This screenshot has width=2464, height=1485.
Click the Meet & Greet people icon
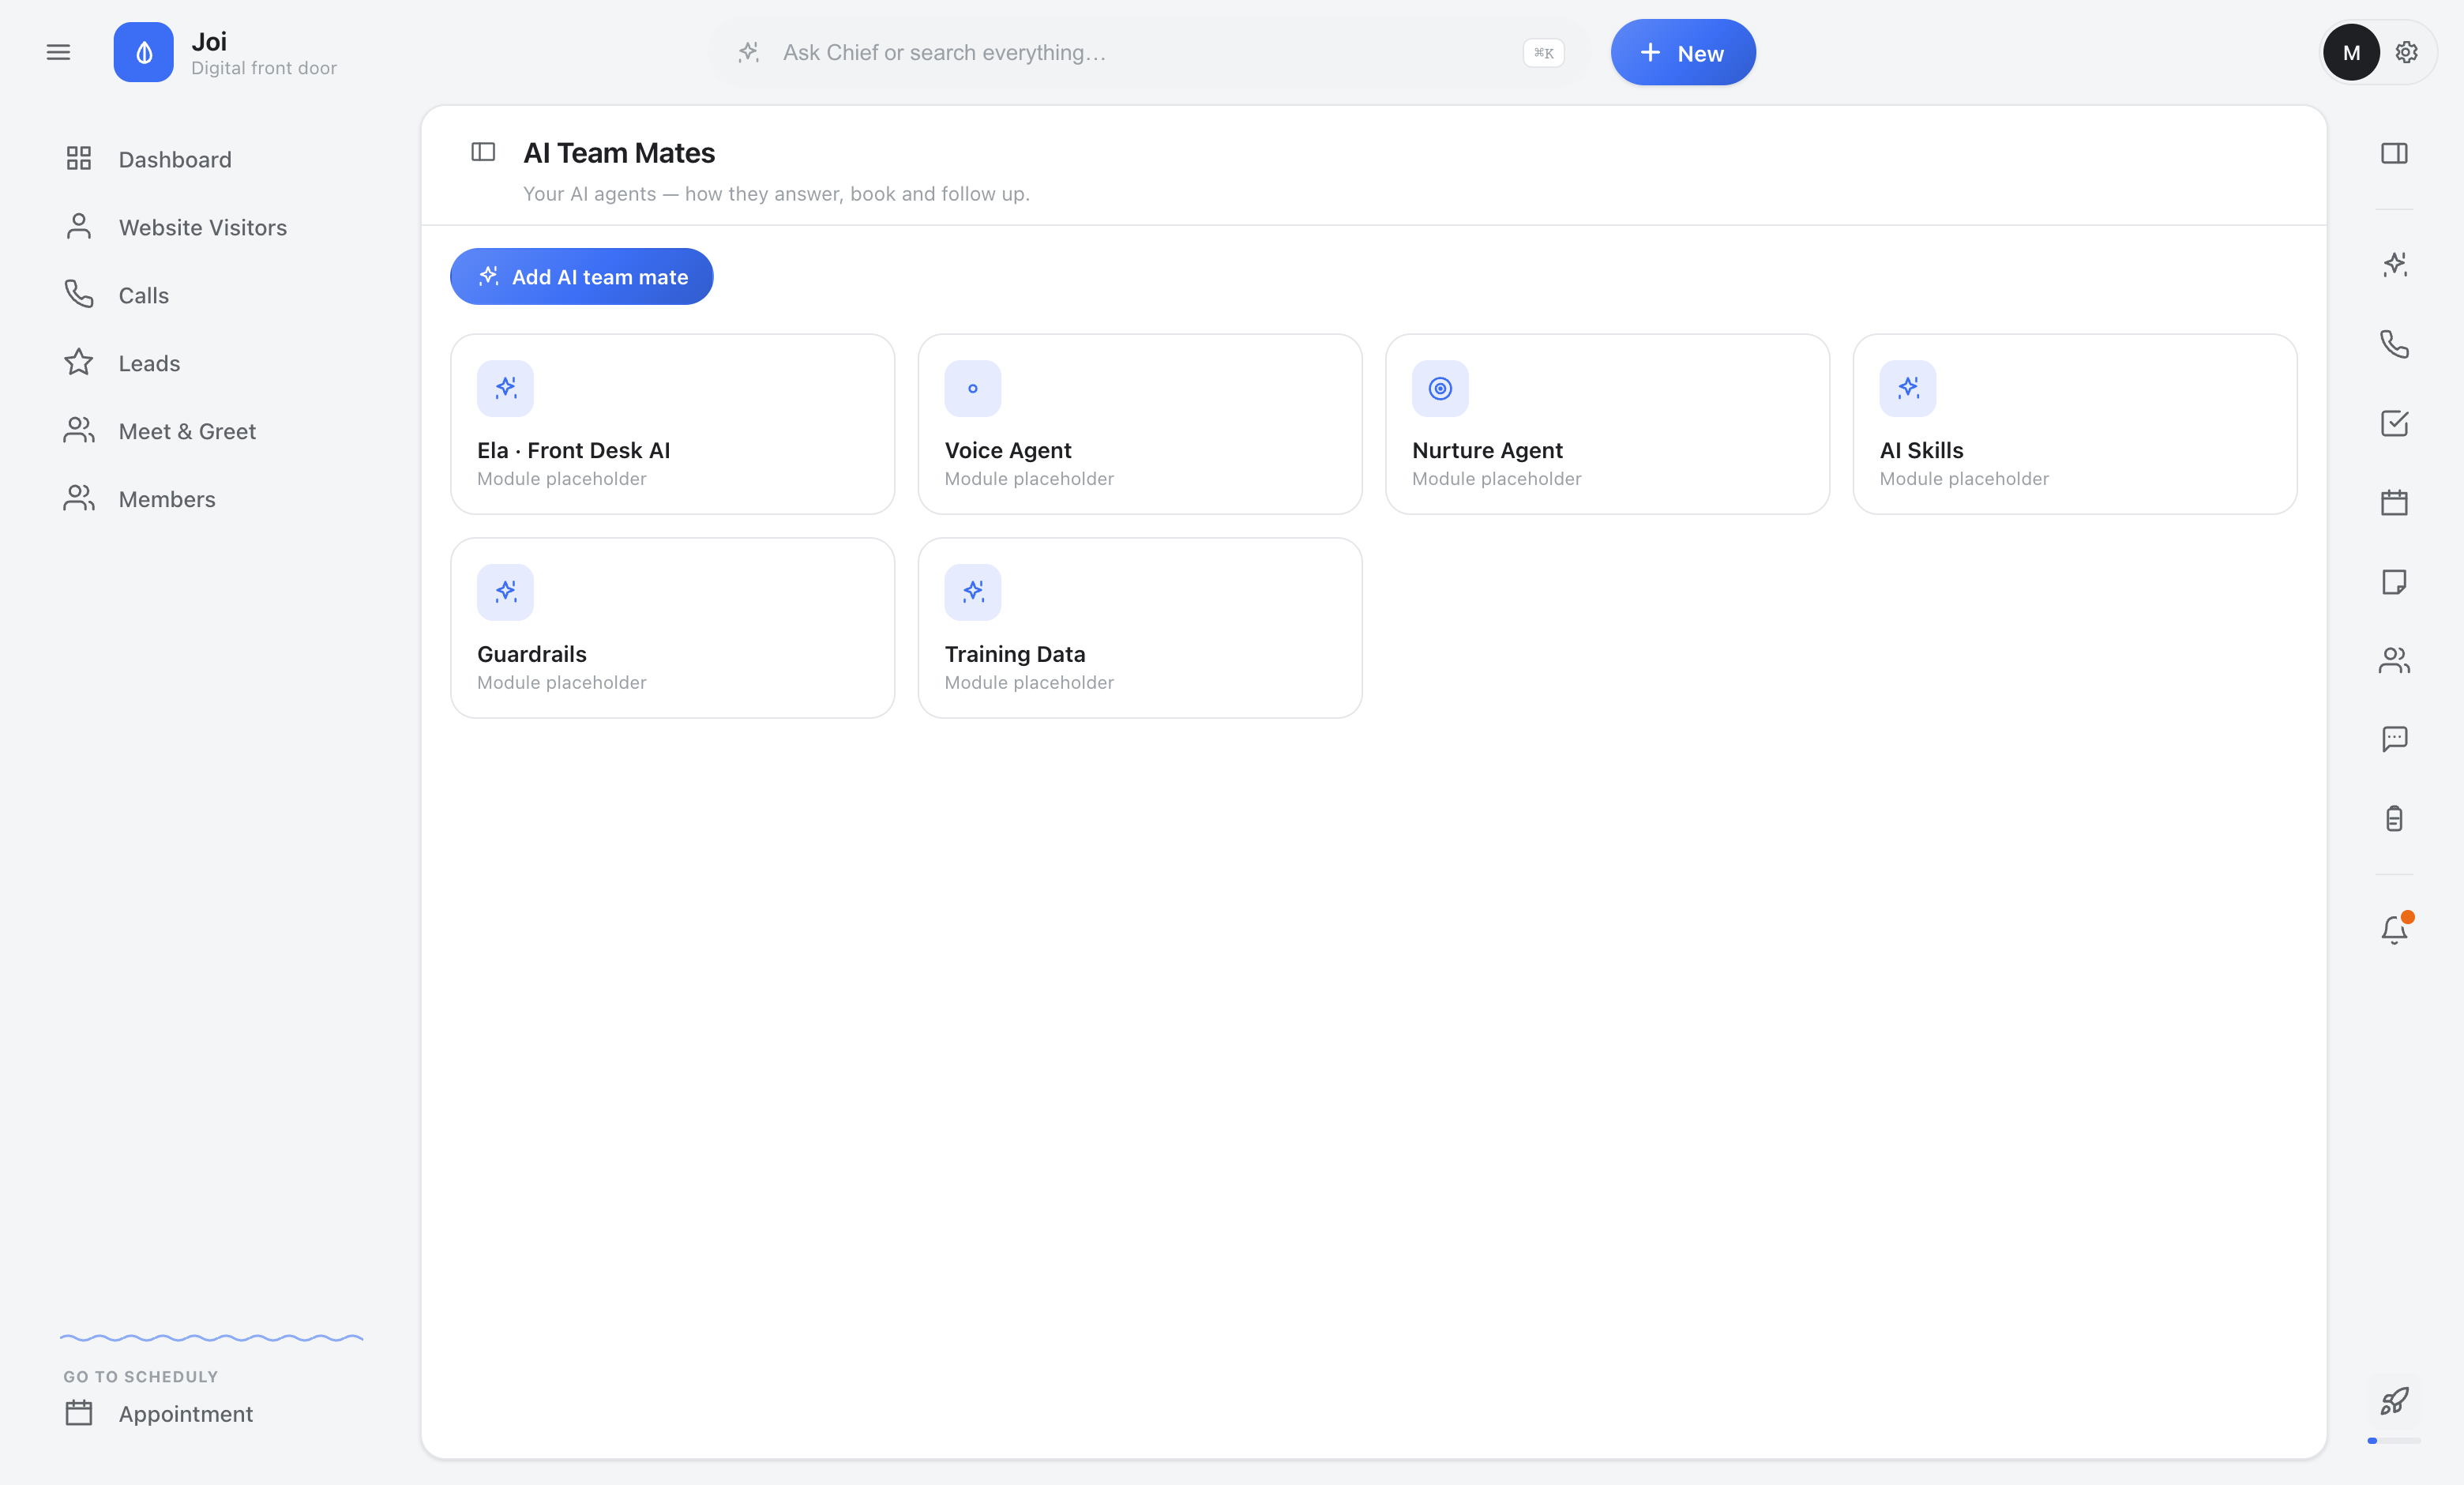tap(79, 430)
